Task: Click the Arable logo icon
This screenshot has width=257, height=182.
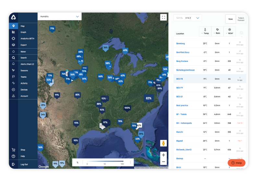Action: tap(13, 17)
